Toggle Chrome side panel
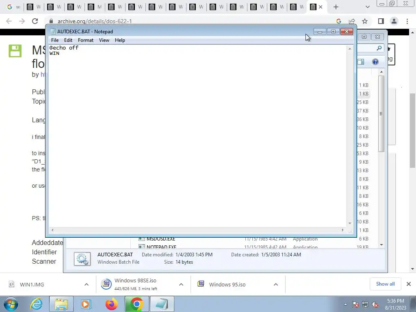The height and width of the screenshot is (312, 416). point(381,21)
